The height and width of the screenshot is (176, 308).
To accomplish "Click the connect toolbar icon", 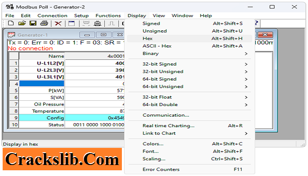I will (86, 24).
